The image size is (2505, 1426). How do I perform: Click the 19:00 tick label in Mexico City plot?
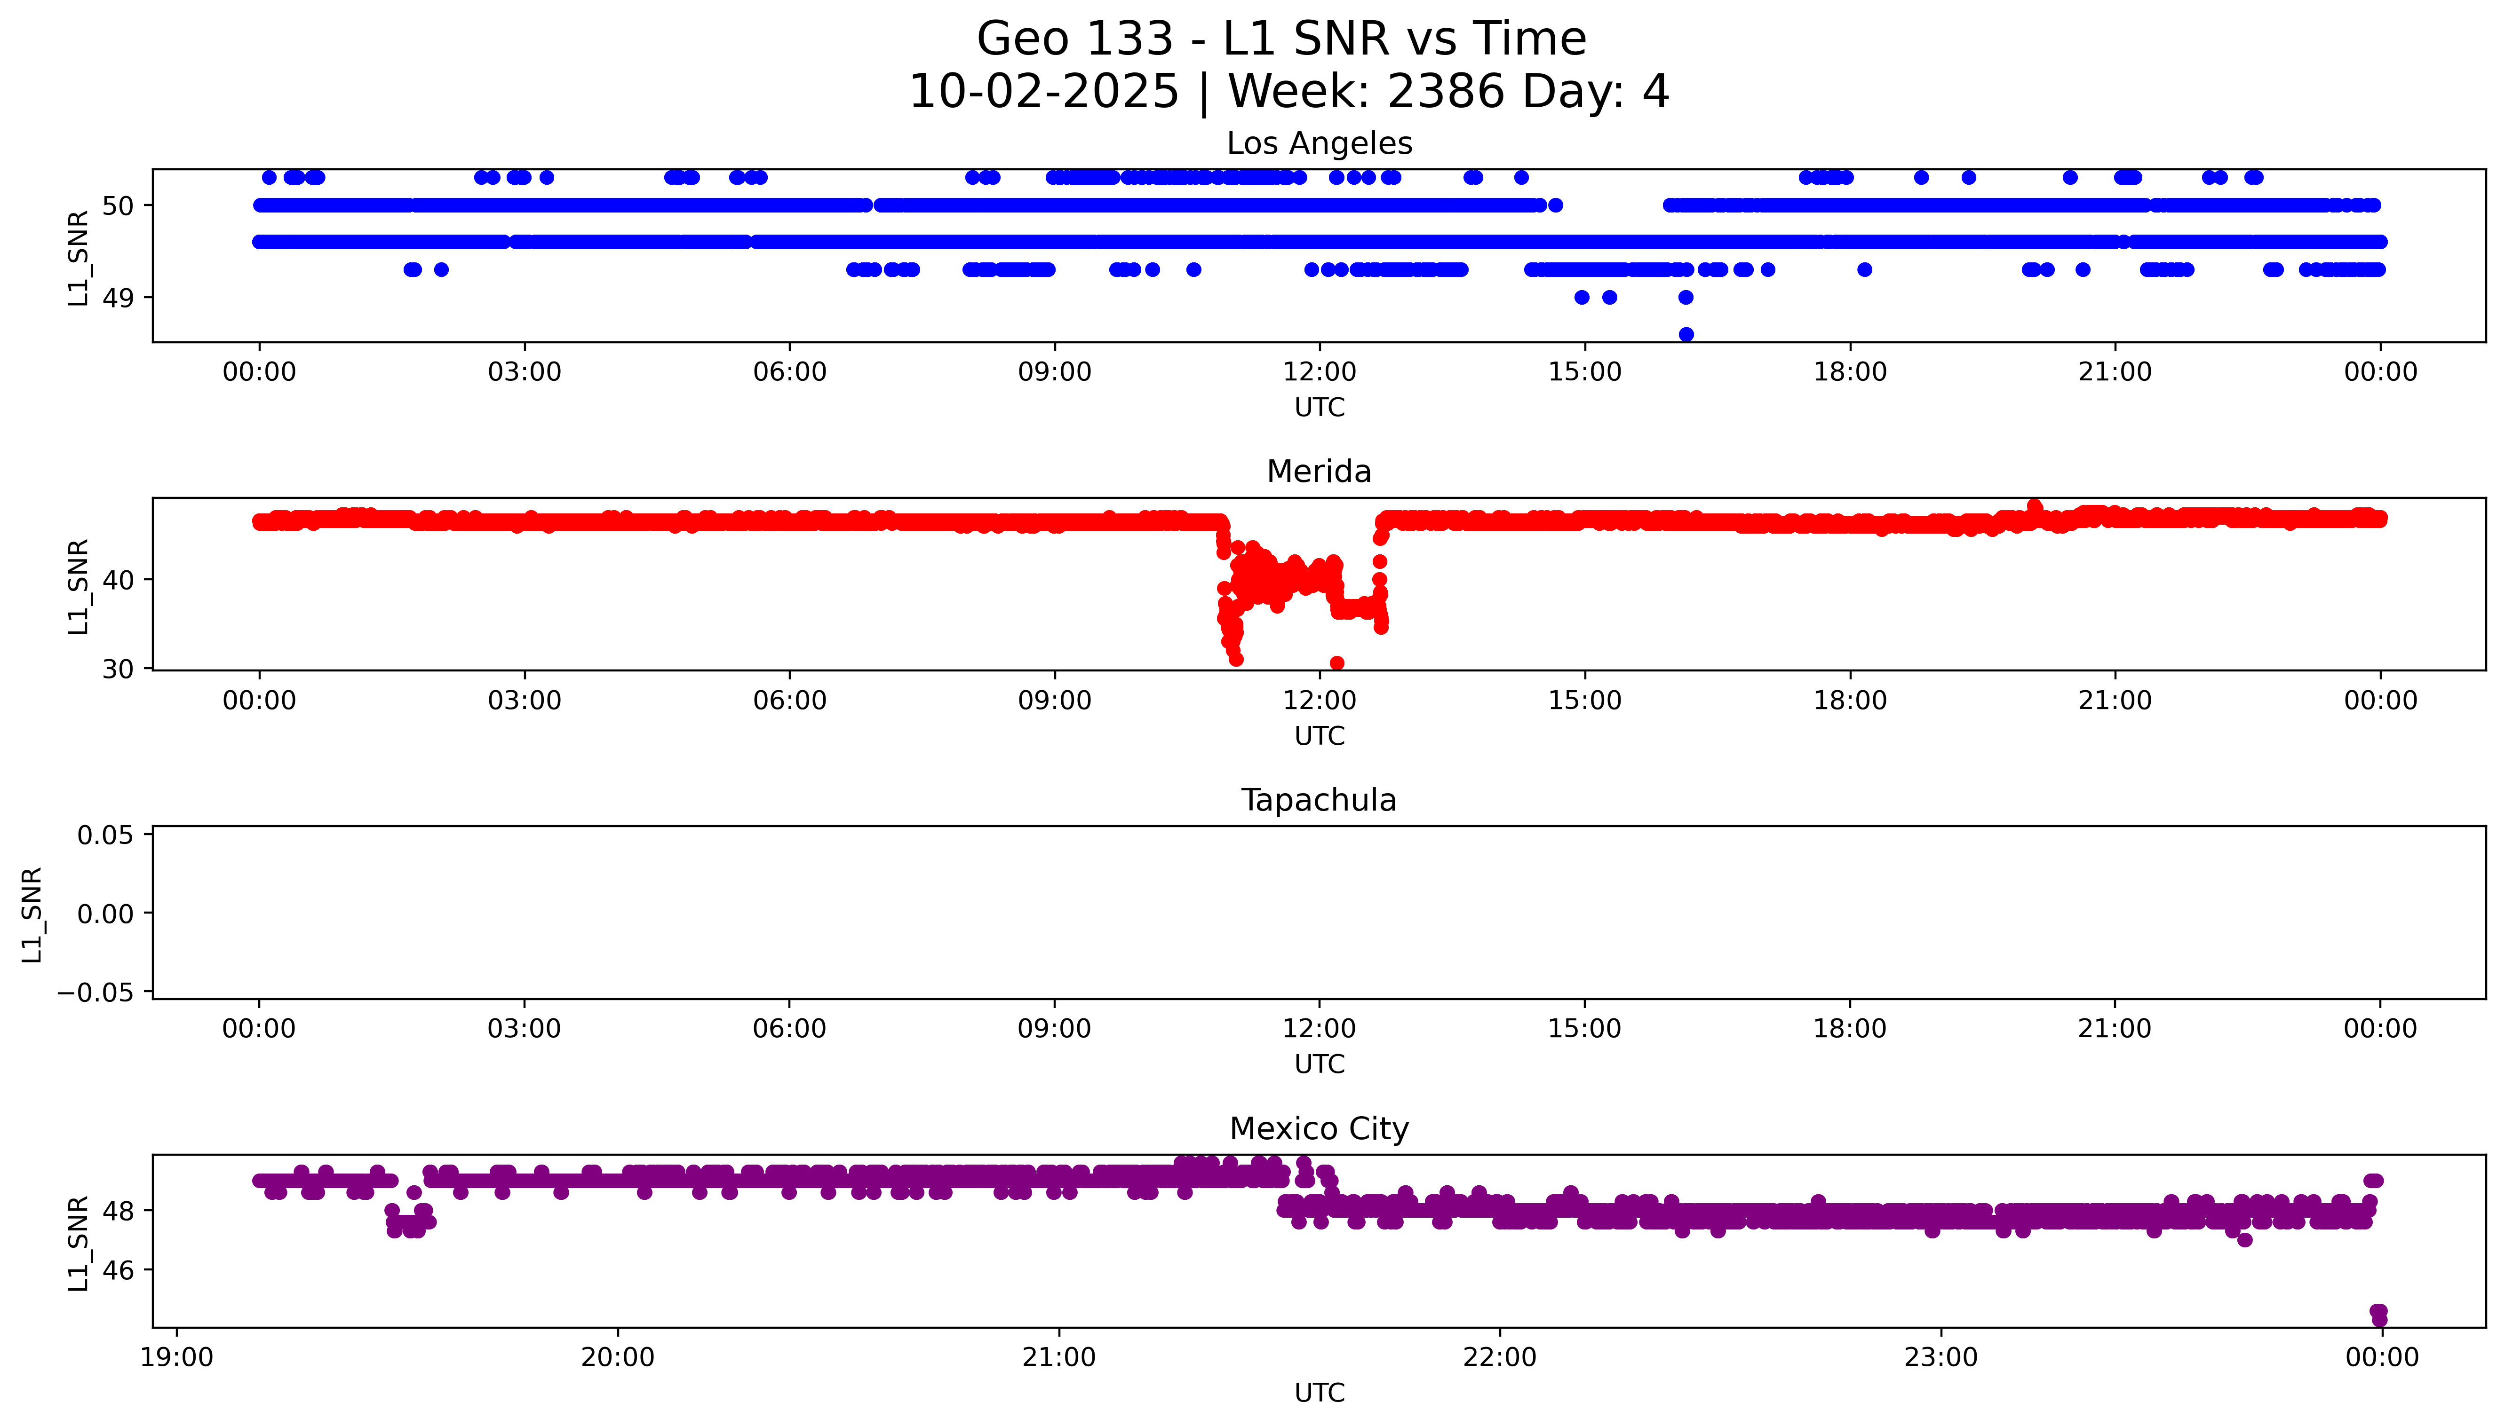pos(176,1357)
